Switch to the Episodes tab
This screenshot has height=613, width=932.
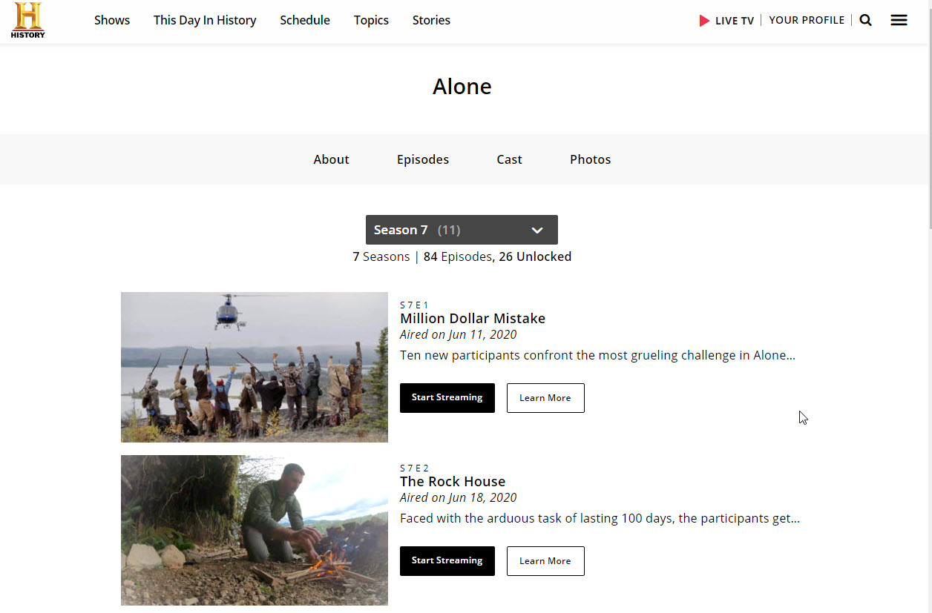point(423,159)
